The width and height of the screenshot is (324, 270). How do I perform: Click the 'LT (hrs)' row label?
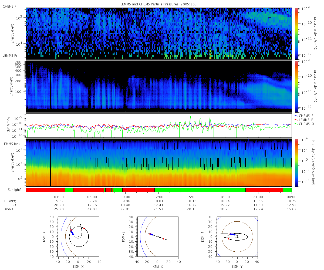[10, 201]
